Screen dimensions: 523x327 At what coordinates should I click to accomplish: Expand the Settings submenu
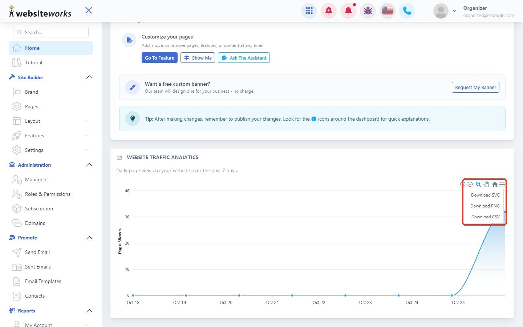click(x=87, y=150)
